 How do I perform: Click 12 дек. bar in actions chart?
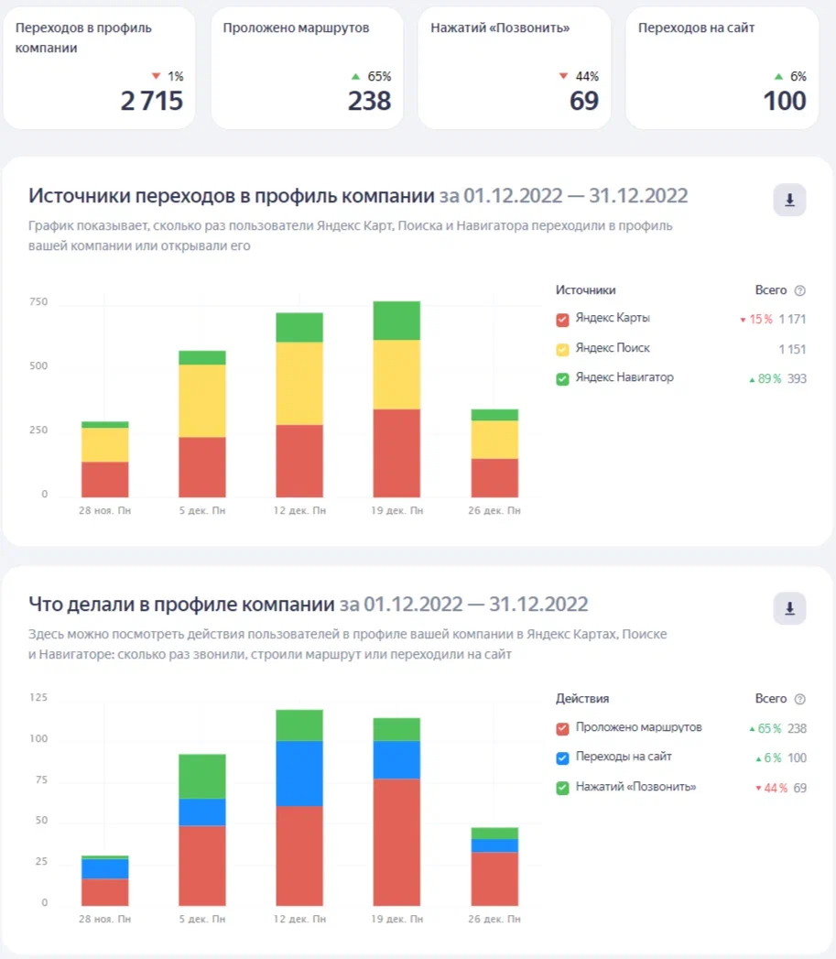coord(299,808)
